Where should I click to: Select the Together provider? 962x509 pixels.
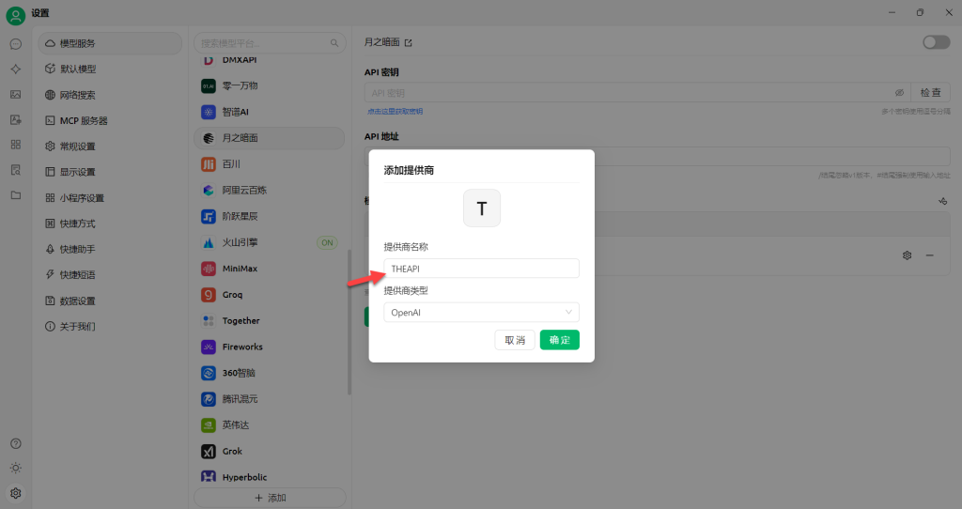[270, 321]
